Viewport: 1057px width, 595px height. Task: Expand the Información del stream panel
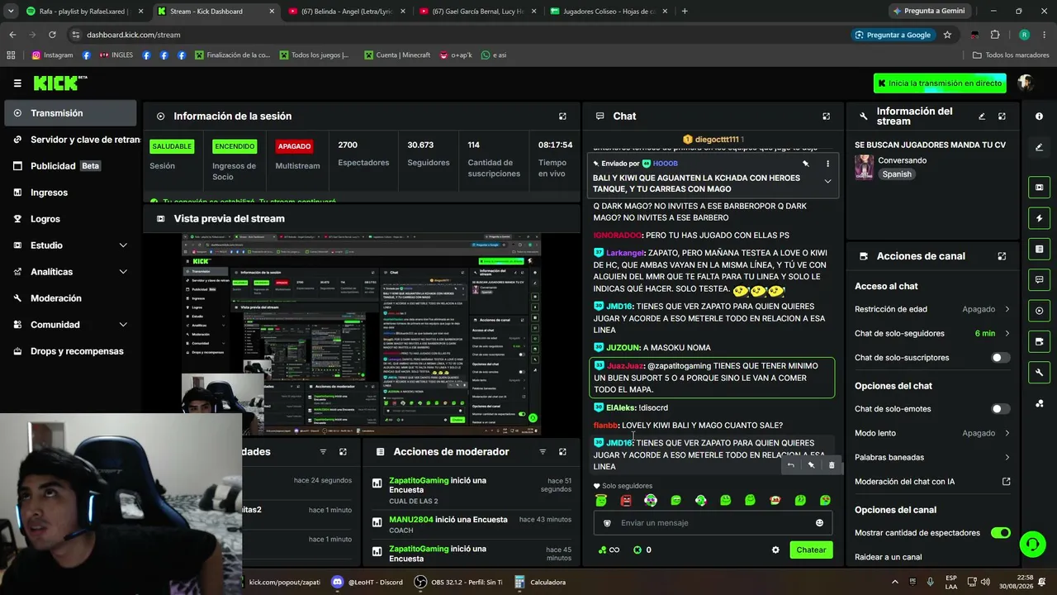[1002, 117]
